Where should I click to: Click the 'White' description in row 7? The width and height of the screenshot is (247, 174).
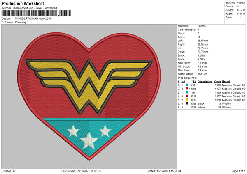(201, 108)
